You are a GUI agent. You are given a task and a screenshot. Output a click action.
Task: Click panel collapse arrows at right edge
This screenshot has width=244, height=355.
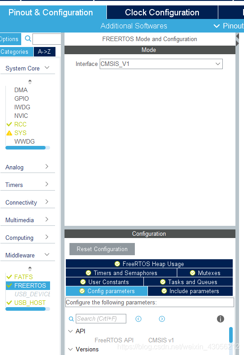[x=237, y=40]
